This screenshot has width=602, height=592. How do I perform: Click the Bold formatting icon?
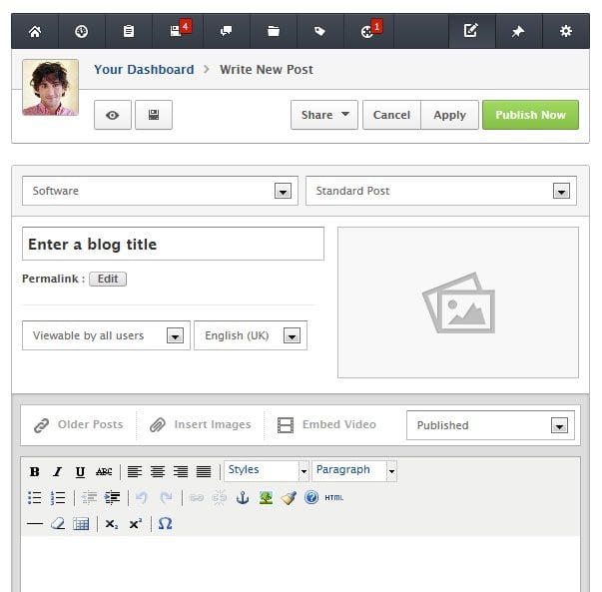(35, 471)
